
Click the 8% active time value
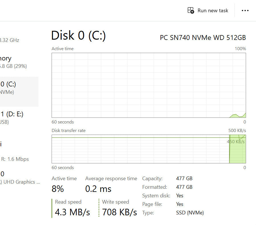pos(58,189)
